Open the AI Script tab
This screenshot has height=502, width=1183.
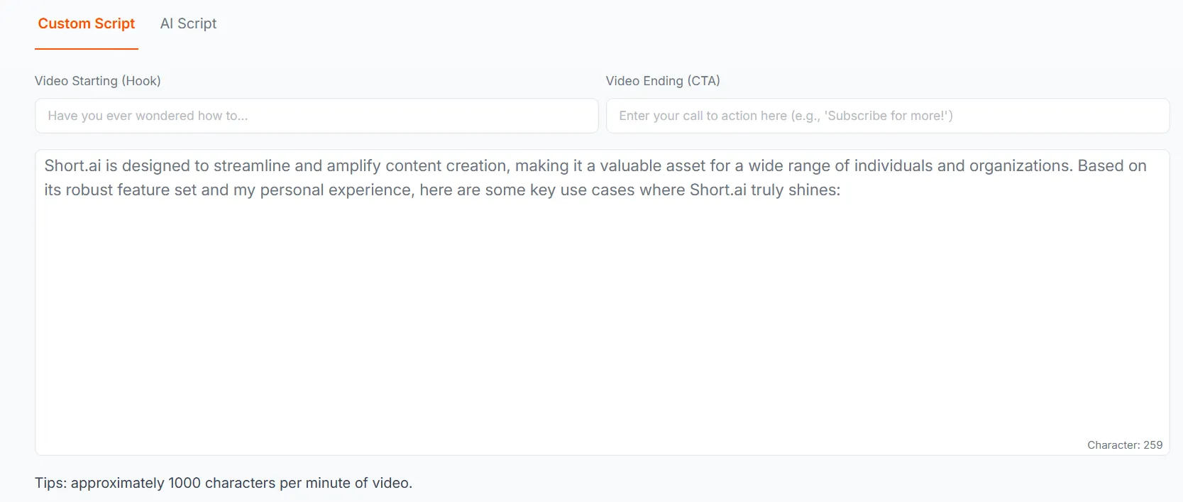(188, 24)
